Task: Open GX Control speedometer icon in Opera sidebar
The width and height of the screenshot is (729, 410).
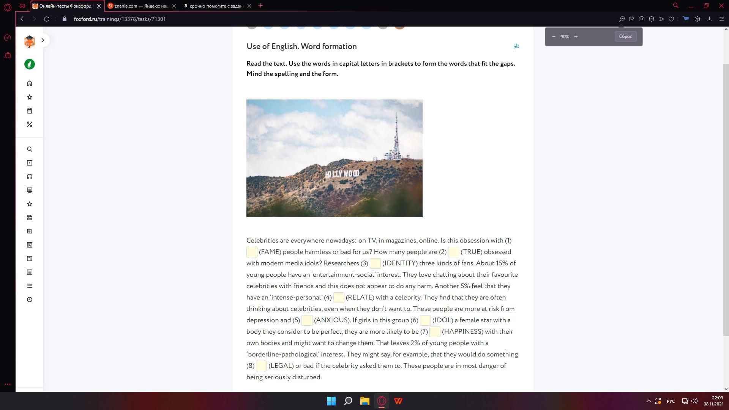Action: (x=8, y=38)
